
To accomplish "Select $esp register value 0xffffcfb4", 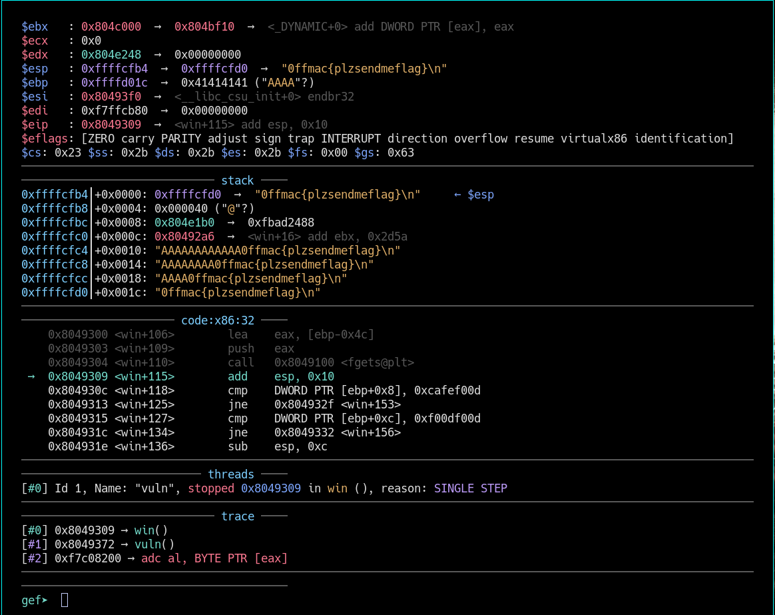I will [x=115, y=69].
